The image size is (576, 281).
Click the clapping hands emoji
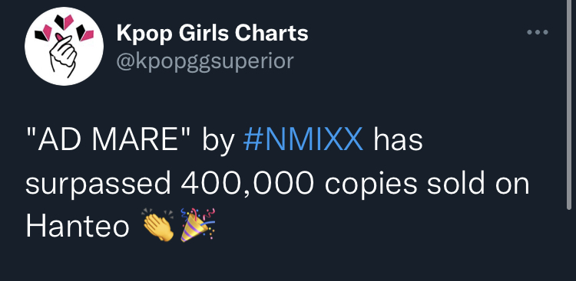click(x=158, y=225)
